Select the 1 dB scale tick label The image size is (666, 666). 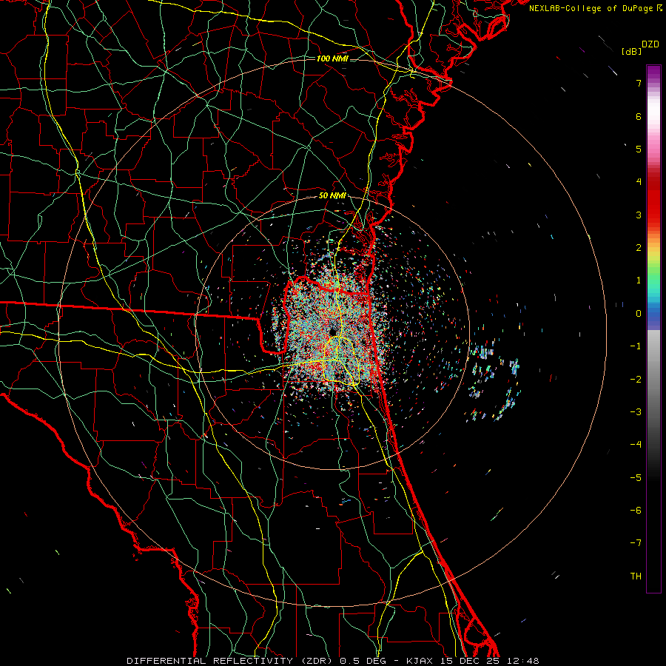click(639, 280)
